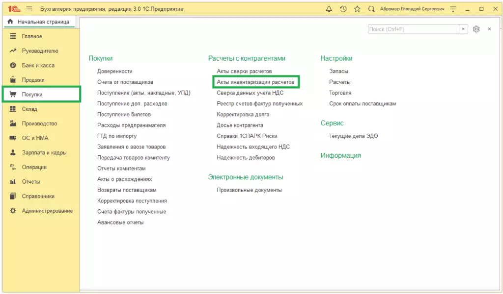This screenshot has width=503, height=294.
Task: Click the Авансовые отчеты link
Action: (120, 222)
